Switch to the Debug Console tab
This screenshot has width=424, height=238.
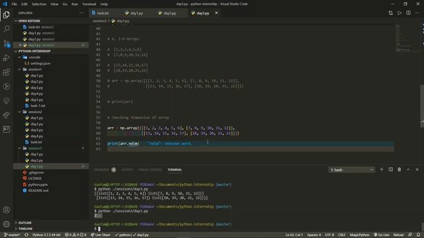click(x=150, y=170)
